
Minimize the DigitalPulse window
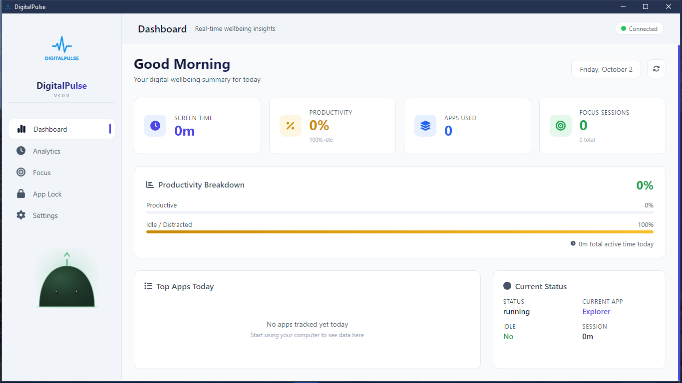(x=623, y=6)
